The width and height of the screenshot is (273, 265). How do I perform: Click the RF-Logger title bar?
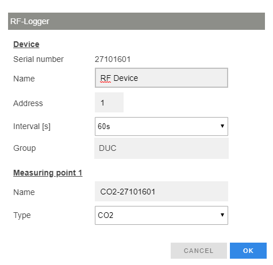click(x=136, y=21)
